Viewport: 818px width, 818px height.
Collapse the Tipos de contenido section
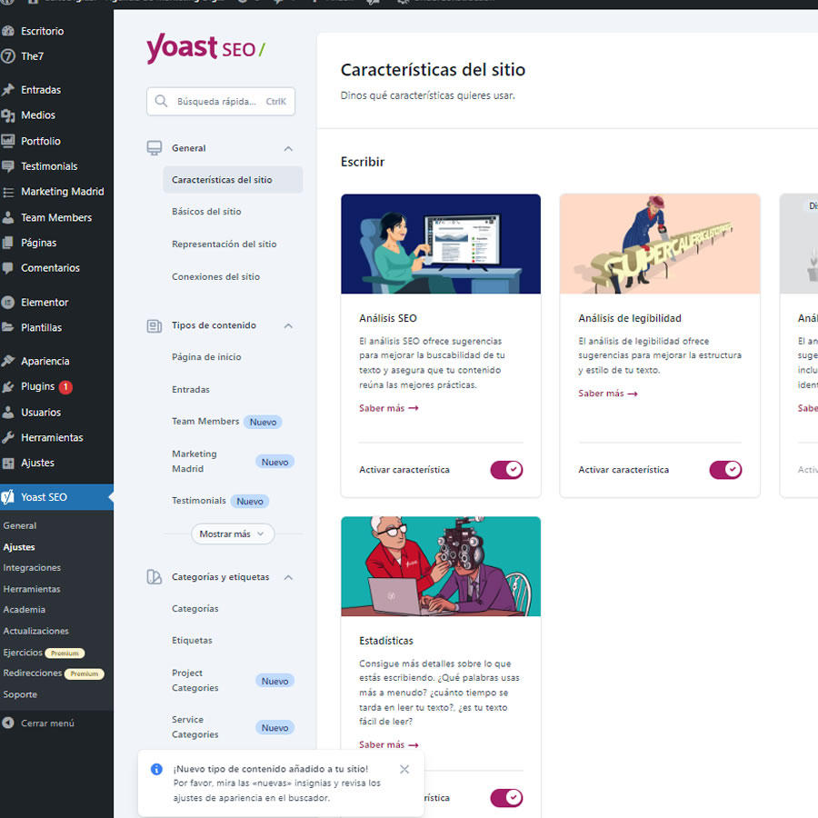pyautogui.click(x=288, y=325)
